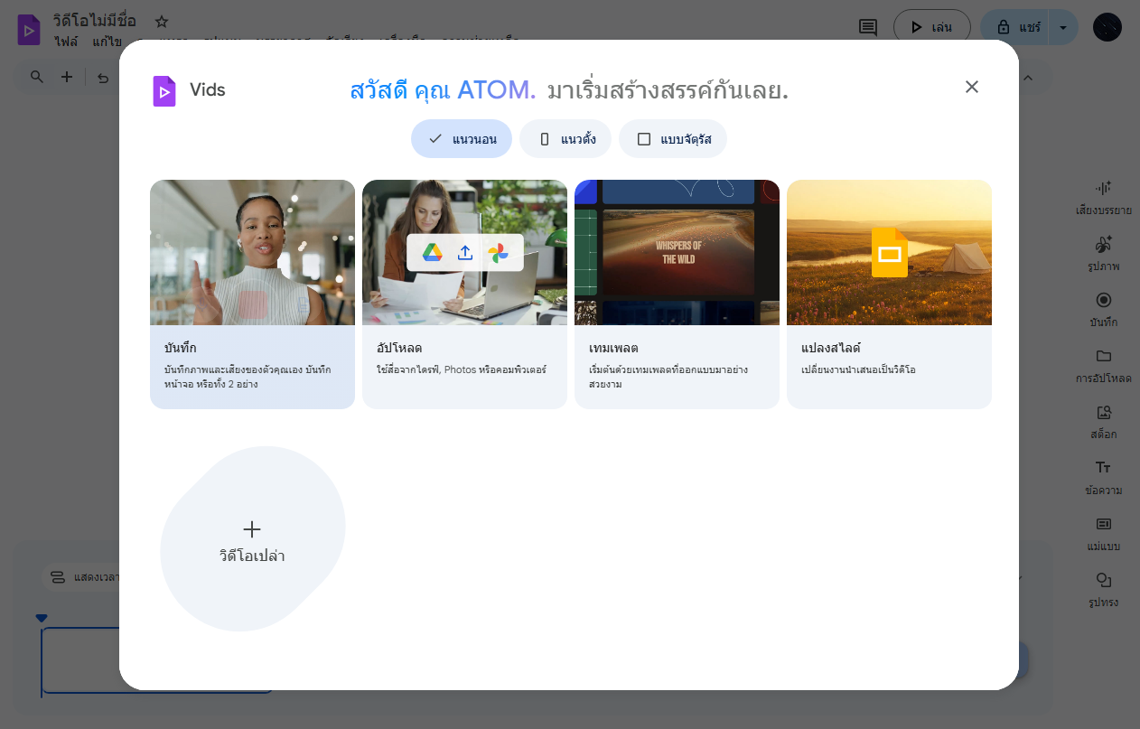Open the การอัปโหลด uploads folder icon

coord(1103,356)
